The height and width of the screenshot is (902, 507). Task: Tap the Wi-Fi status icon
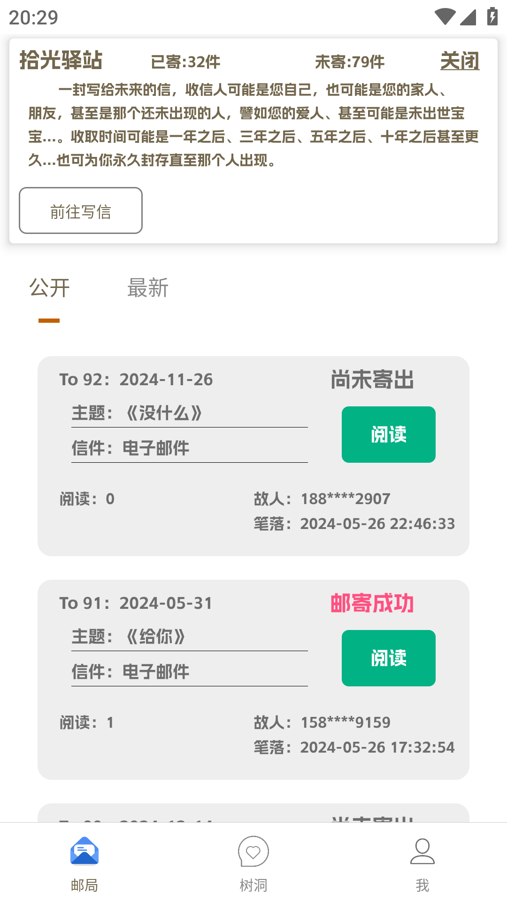click(x=445, y=17)
